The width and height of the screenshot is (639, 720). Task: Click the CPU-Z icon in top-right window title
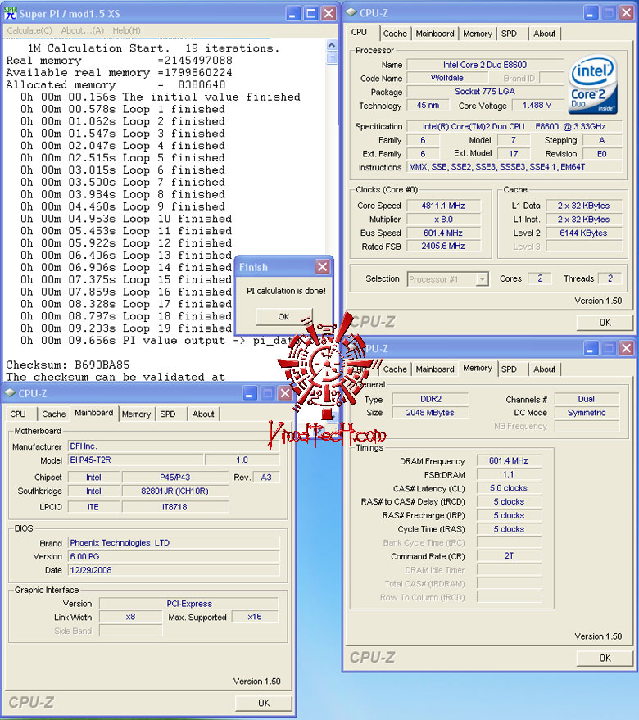pyautogui.click(x=351, y=13)
